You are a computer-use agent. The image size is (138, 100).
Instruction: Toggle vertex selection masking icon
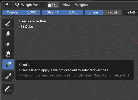[56, 5]
